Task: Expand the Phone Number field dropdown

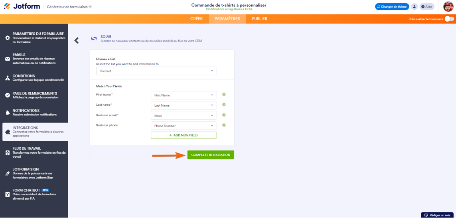Action: click(x=184, y=126)
